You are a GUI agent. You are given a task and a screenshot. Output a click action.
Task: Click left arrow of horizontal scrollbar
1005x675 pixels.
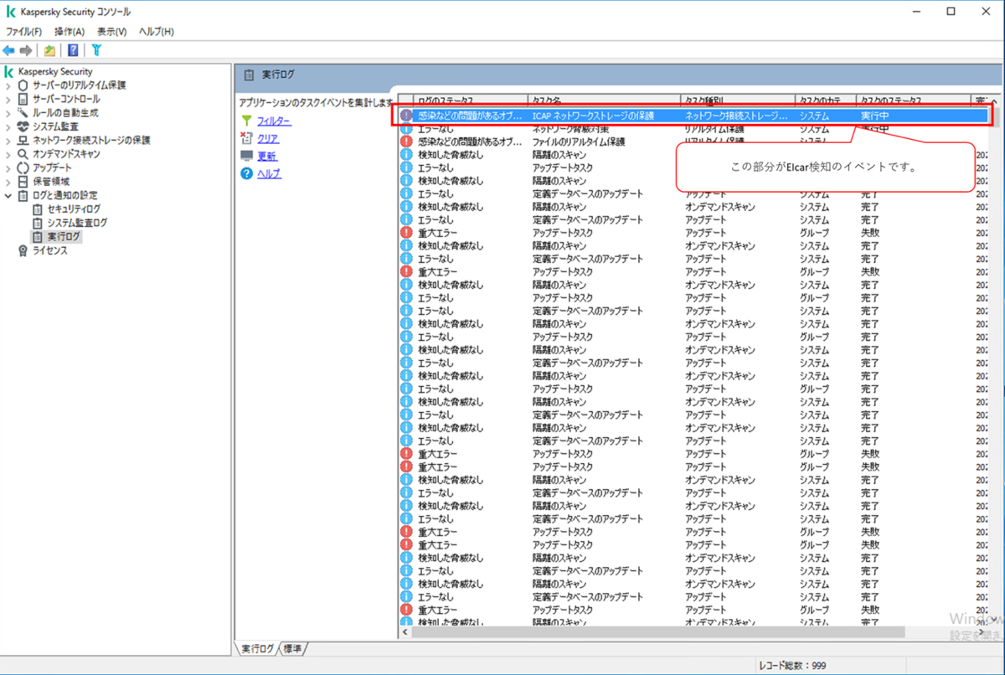(x=406, y=633)
